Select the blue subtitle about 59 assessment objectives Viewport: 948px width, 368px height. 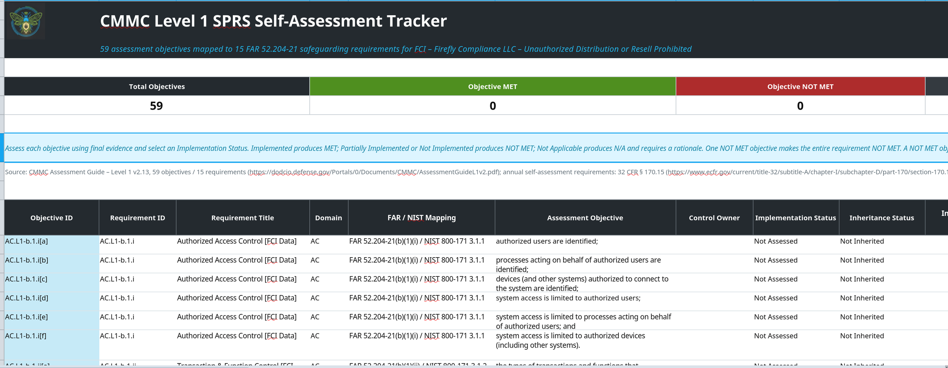396,49
